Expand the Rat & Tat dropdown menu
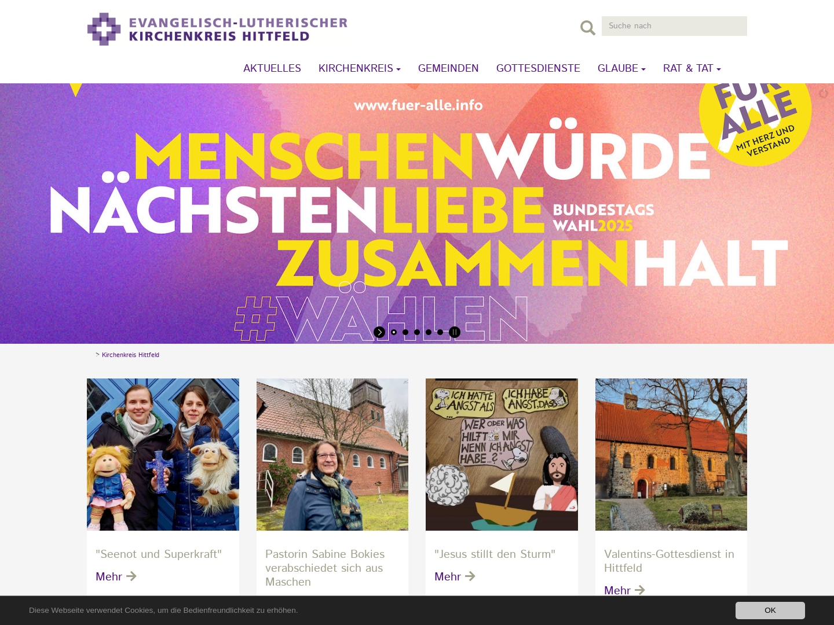Image resolution: width=834 pixels, height=625 pixels. 692,68
